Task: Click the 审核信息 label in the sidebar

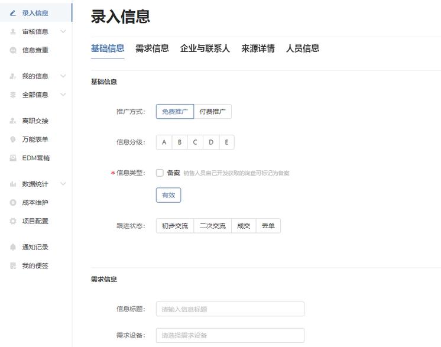Action: (x=35, y=31)
